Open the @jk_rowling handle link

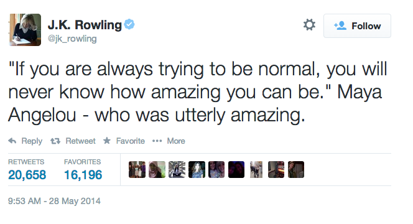pos(72,39)
